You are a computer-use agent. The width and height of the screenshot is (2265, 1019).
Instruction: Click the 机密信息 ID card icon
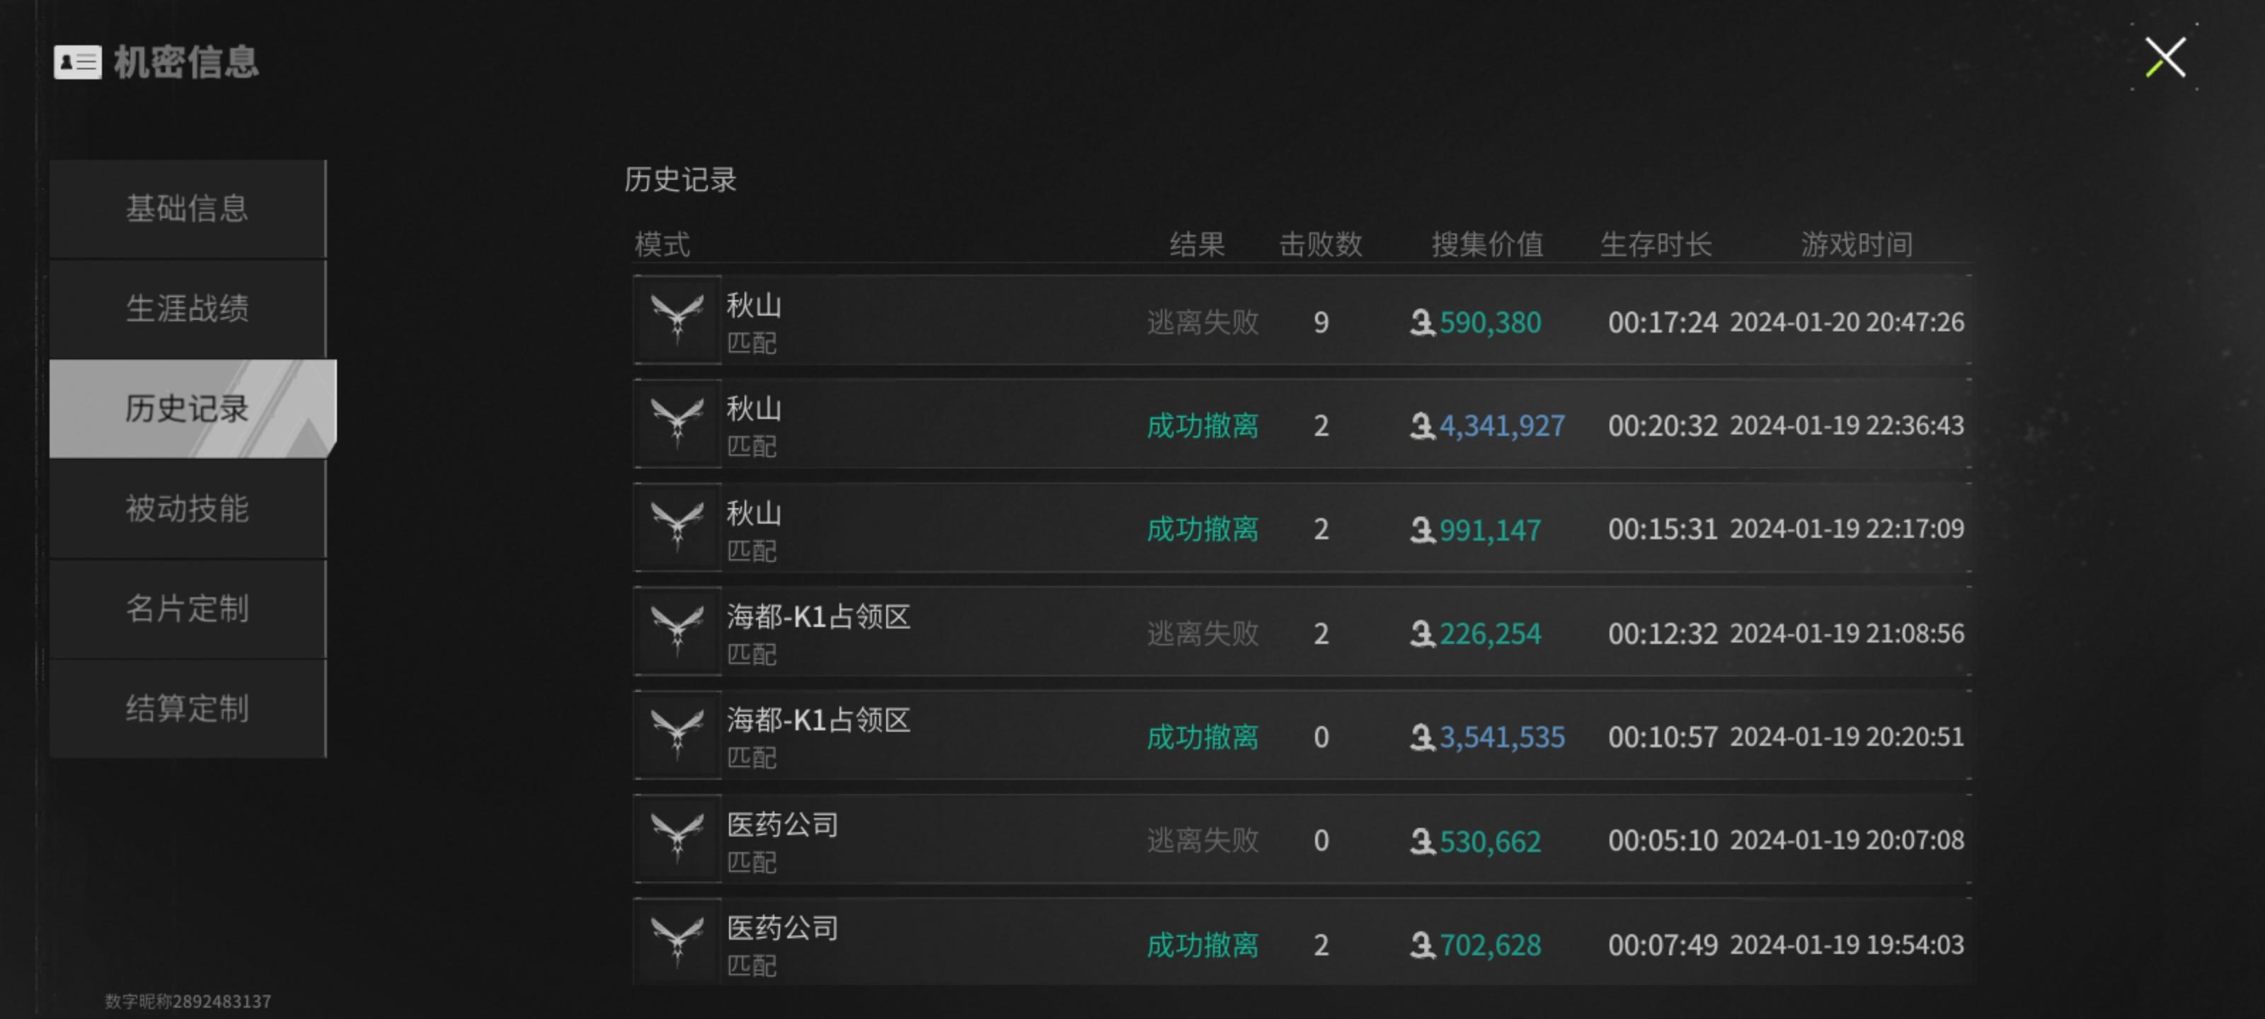point(77,62)
